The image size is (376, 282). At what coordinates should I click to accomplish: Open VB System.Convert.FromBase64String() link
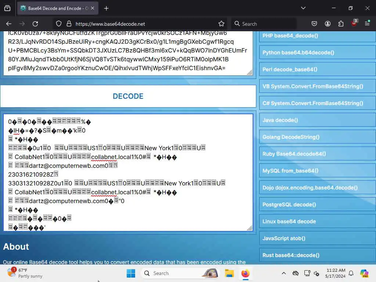pos(318,86)
